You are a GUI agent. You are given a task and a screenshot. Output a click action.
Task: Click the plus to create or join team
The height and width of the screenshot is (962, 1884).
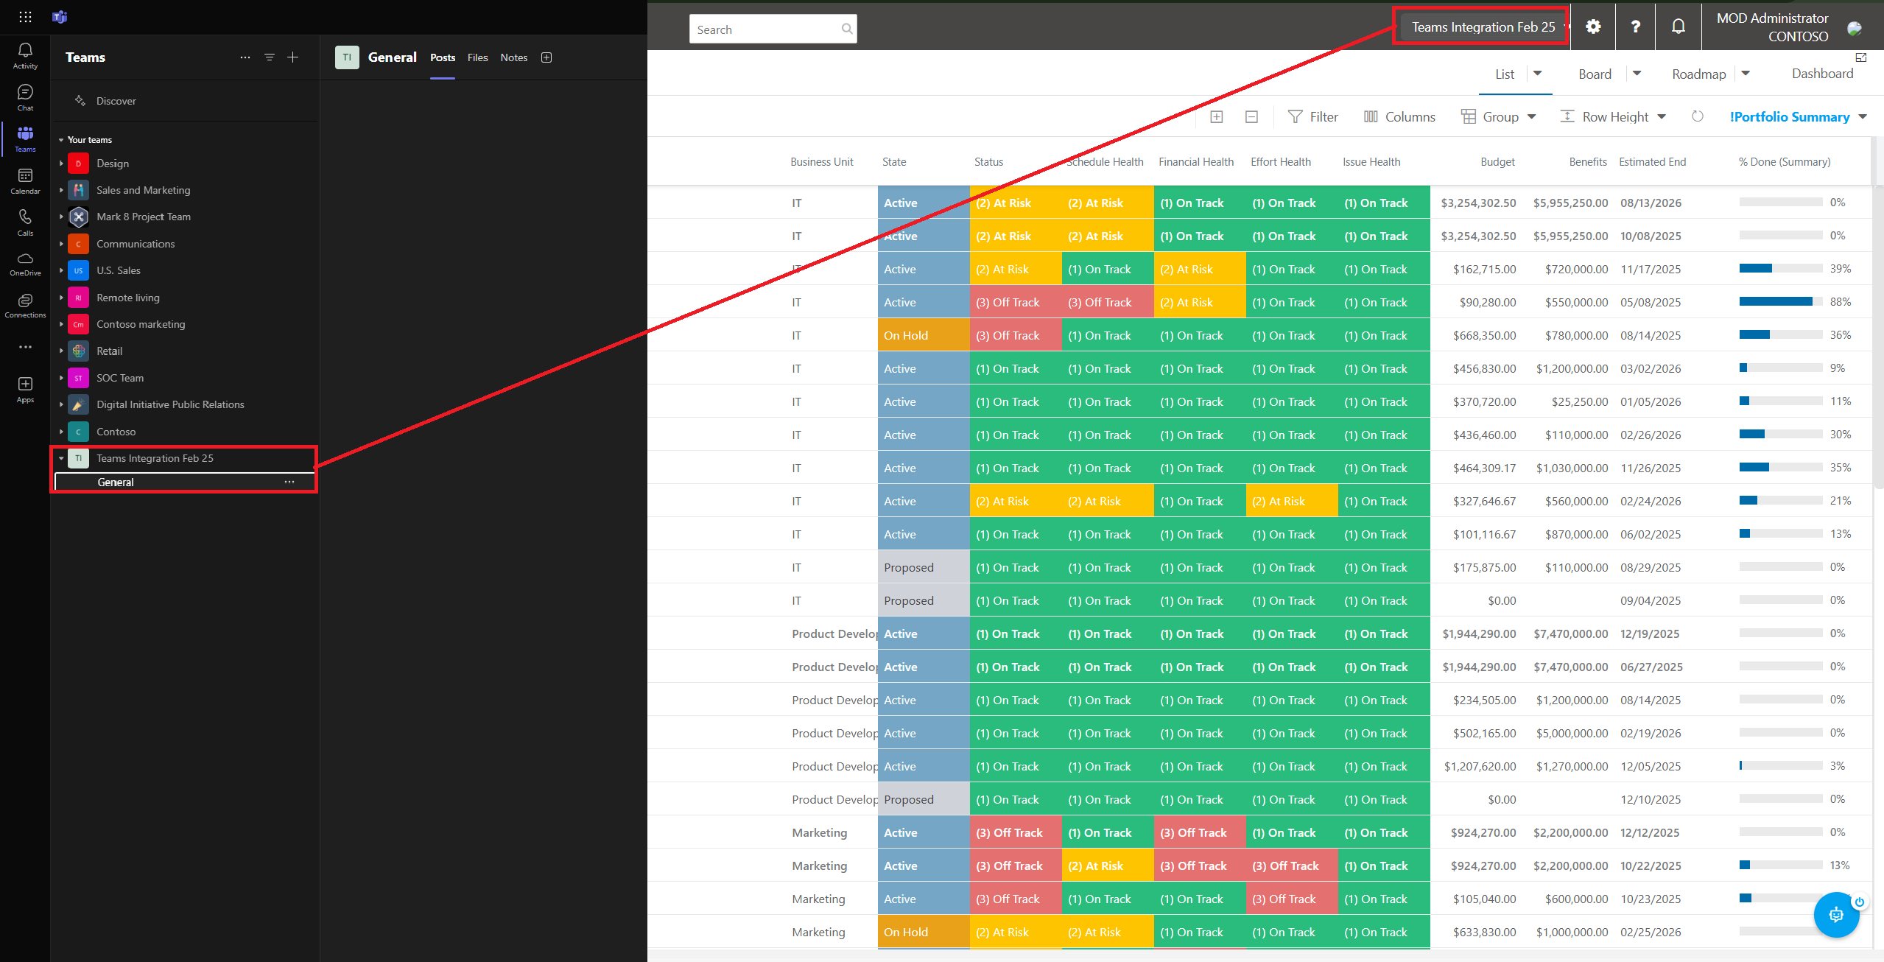(293, 57)
